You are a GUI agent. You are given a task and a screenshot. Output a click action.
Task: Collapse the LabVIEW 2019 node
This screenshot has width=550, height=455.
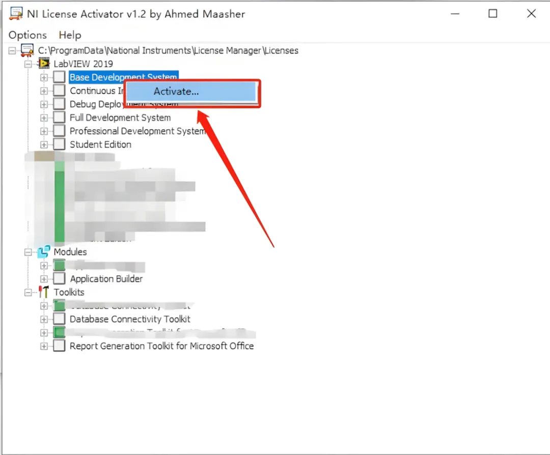click(28, 64)
